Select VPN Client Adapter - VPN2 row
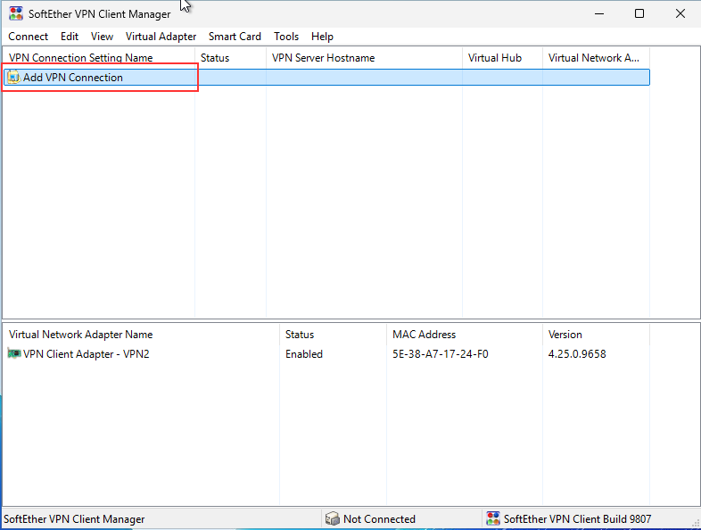The image size is (701, 530). tap(326, 354)
